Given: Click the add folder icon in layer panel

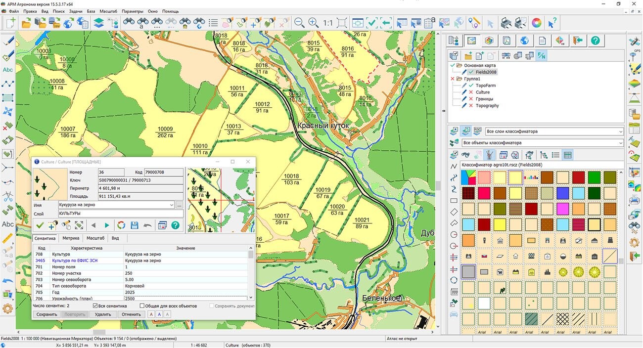Looking at the screenshot, I should coord(467,56).
